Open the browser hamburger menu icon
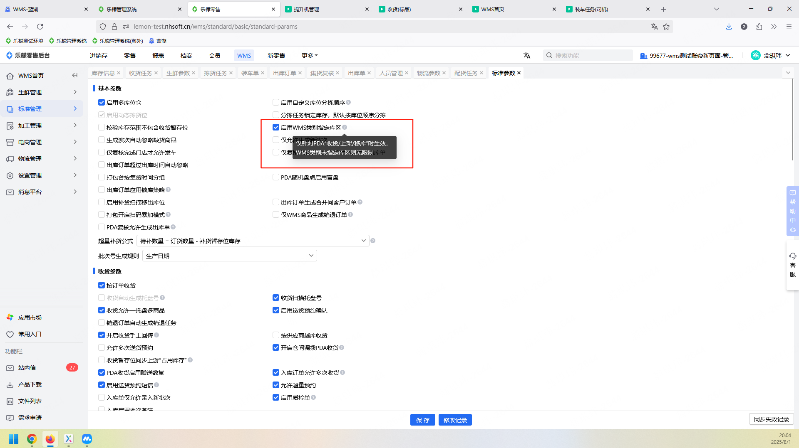 (789, 27)
